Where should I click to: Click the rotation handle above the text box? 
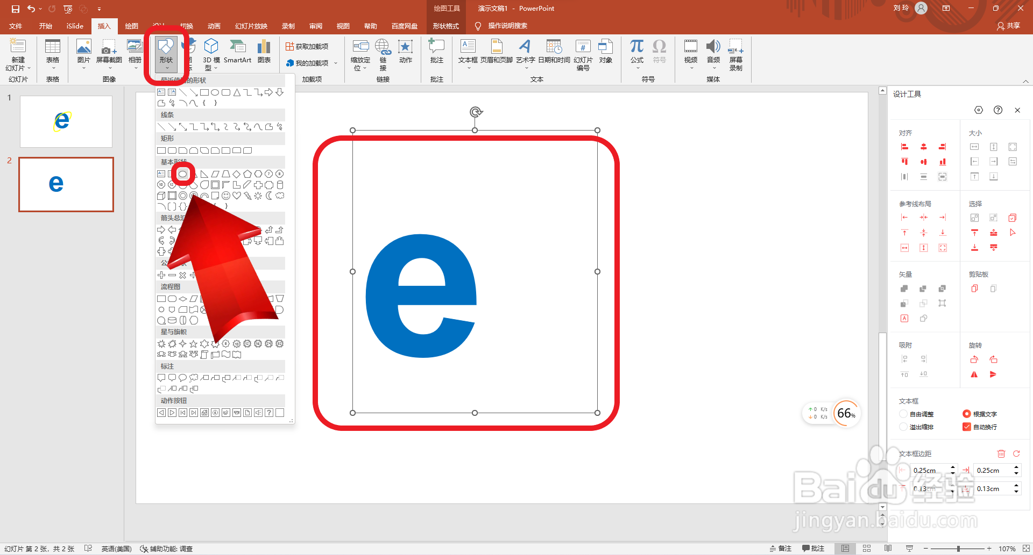(x=476, y=112)
